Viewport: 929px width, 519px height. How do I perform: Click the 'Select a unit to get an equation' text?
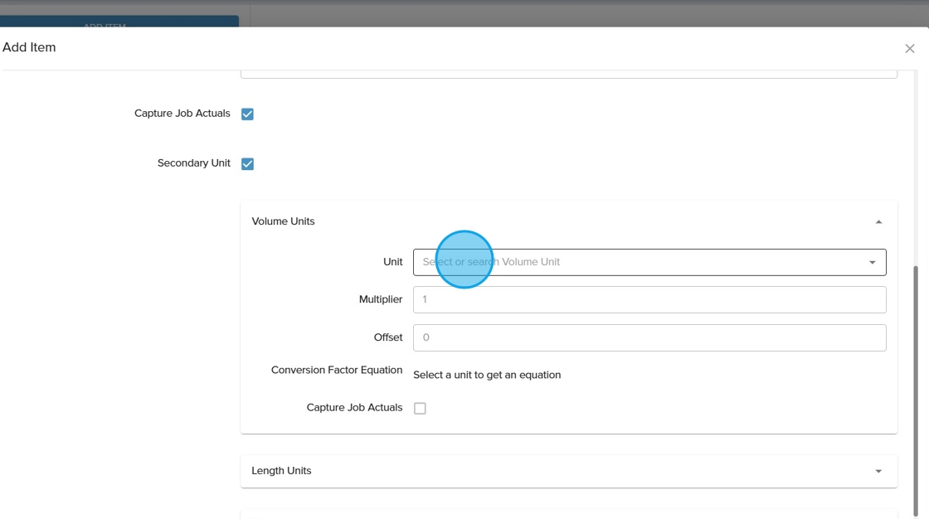pyautogui.click(x=487, y=375)
